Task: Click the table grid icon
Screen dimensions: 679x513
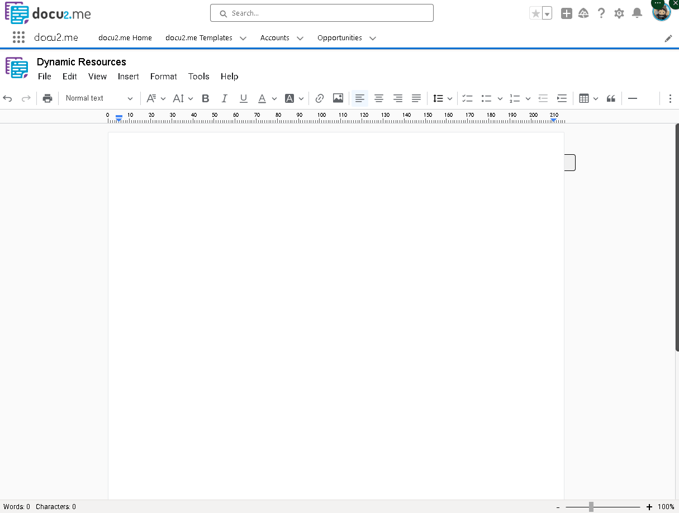Action: tap(584, 98)
